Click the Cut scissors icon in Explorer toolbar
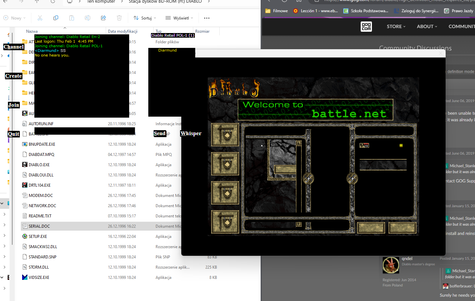 tap(40, 18)
